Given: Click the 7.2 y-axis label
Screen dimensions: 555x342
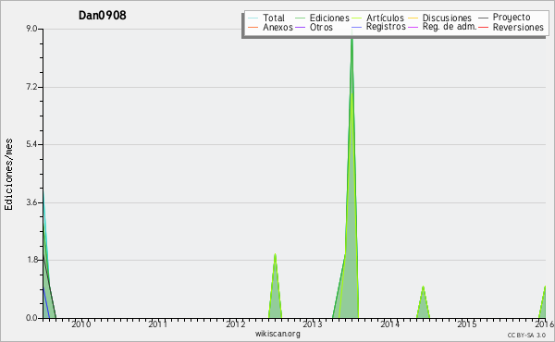Looking at the screenshot, I should (x=31, y=87).
